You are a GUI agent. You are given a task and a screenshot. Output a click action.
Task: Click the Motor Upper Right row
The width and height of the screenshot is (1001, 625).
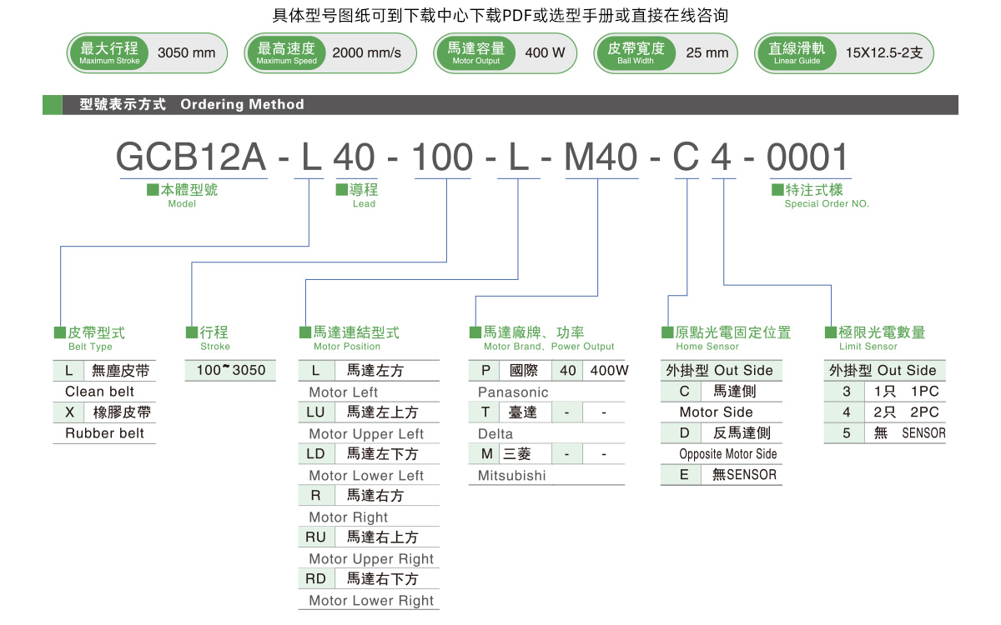tap(369, 558)
